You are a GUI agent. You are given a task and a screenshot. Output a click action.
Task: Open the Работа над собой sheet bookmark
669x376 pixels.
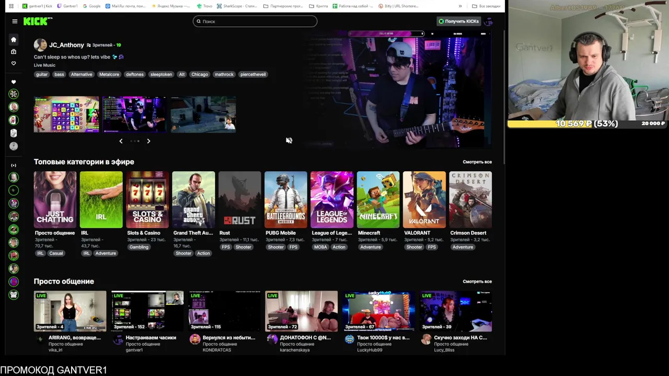point(353,6)
